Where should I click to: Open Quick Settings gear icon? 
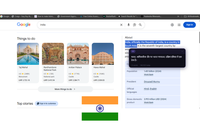172,25
